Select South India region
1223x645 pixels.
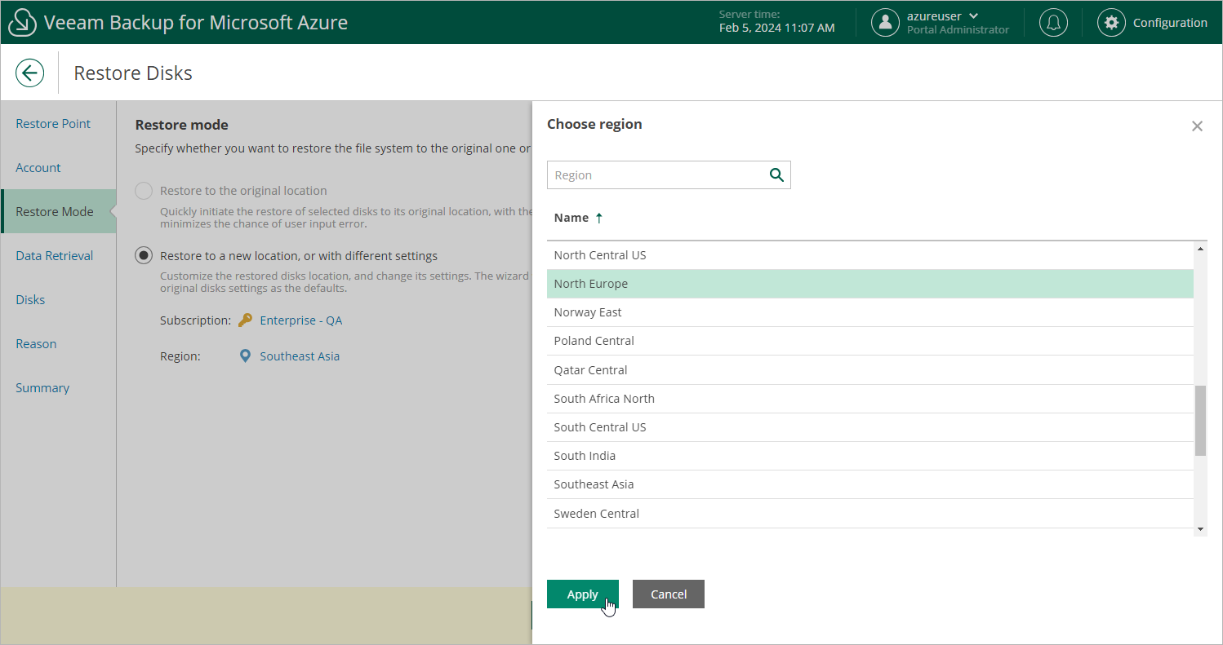click(870, 456)
